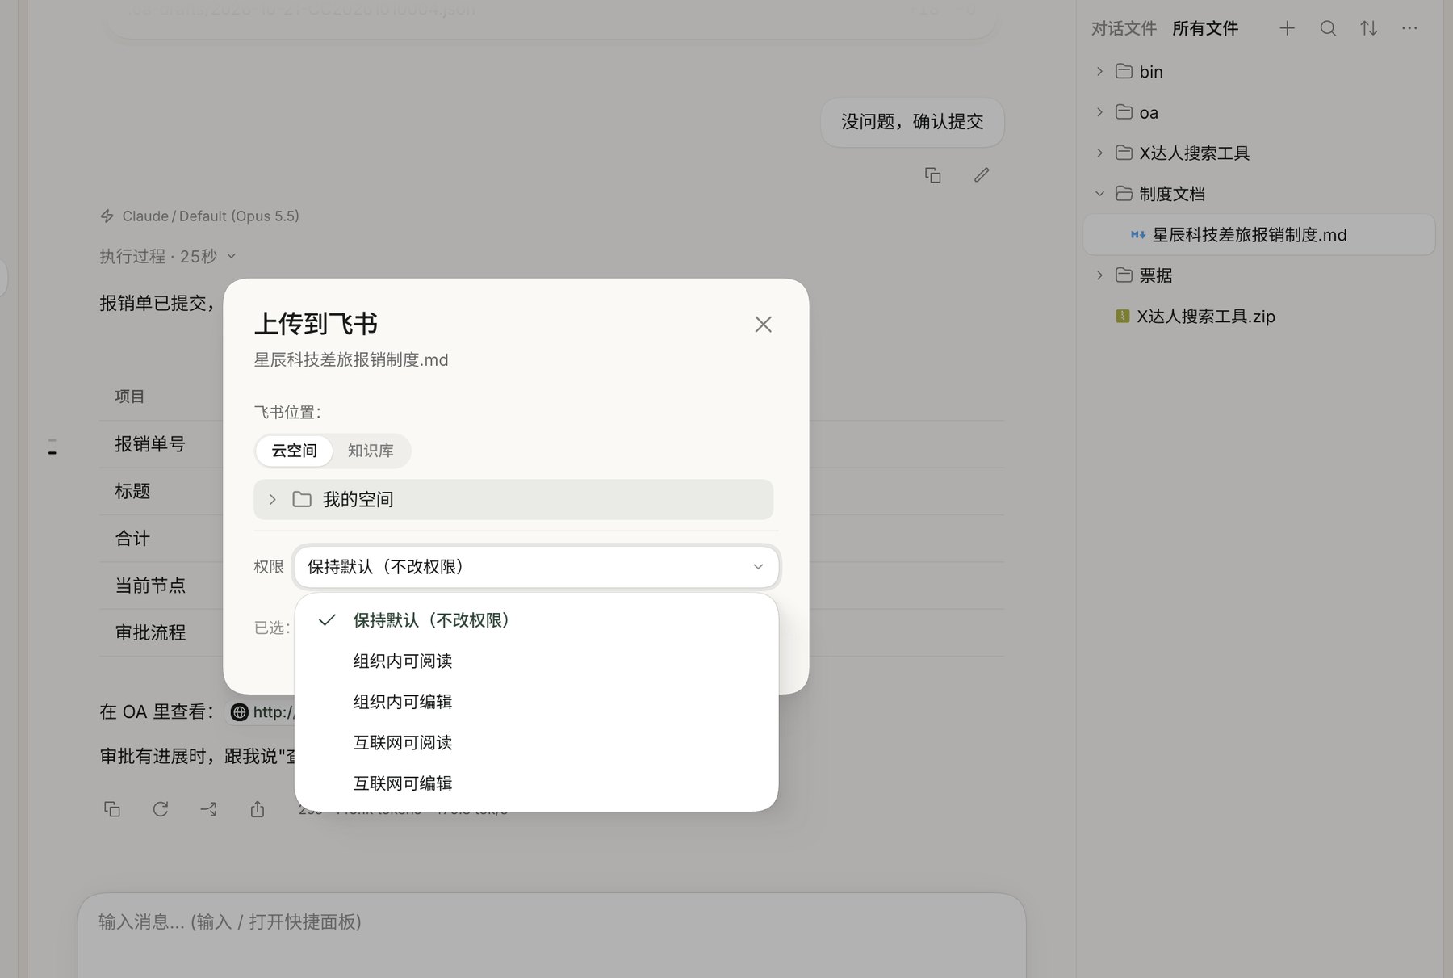Screen dimensions: 1453x978
Task: Close the 上传到飞书 dialog
Action: click(x=763, y=324)
